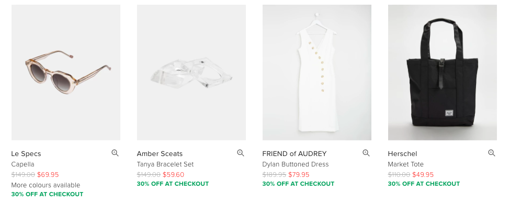This screenshot has width=521, height=203.
Task: Open the Dylan Buttoned Dress link
Action: coord(296,164)
